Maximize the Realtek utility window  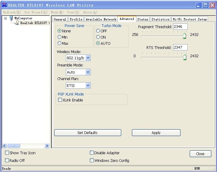pos(205,5)
